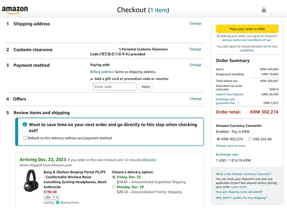Select the KRW 302,274 payment currency
Viewport: 287px width, 208px height.
[x=218, y=139]
